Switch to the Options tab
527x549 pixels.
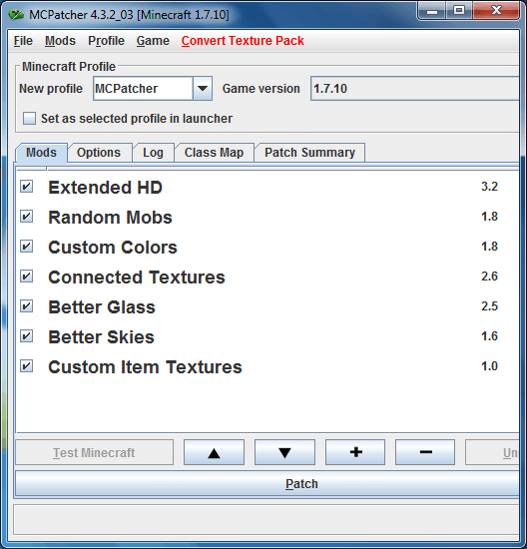pyautogui.click(x=99, y=153)
